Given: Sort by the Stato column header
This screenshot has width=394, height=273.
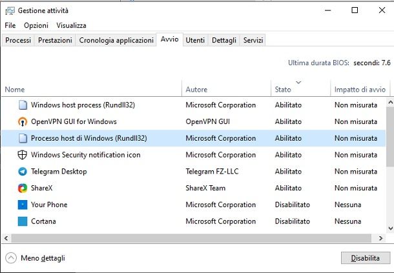Looking at the screenshot, I should point(300,88).
